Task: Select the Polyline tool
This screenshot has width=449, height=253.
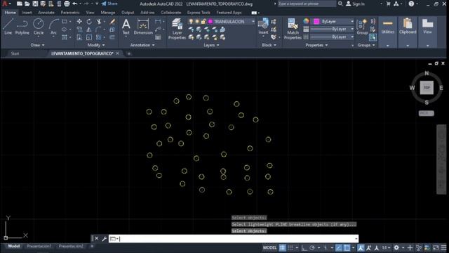Action: 22,27
